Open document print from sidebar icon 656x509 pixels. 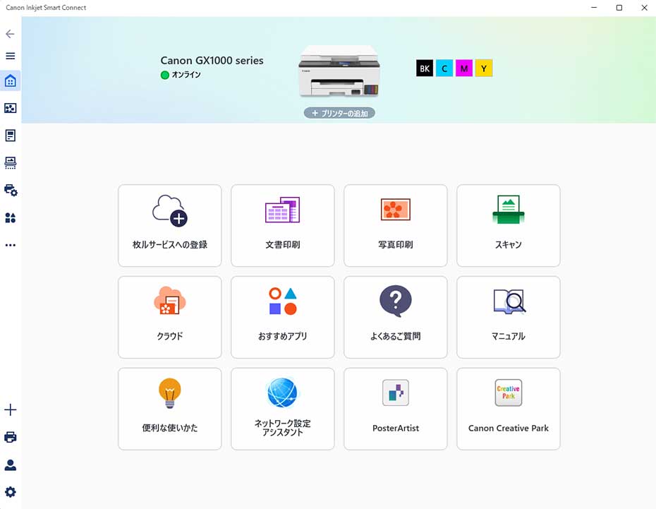[x=10, y=136]
